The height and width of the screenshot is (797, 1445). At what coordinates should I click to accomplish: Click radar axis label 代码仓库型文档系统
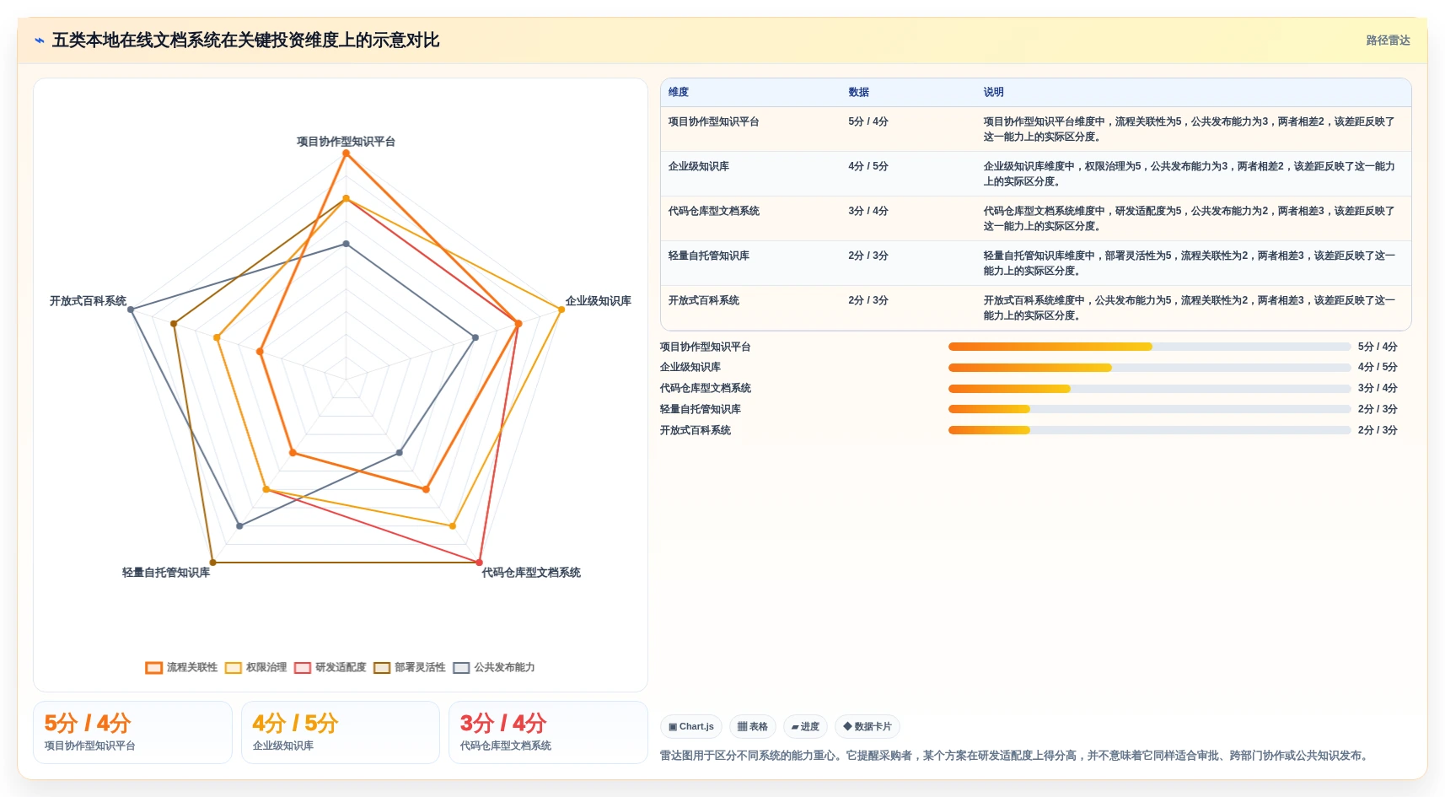click(531, 573)
